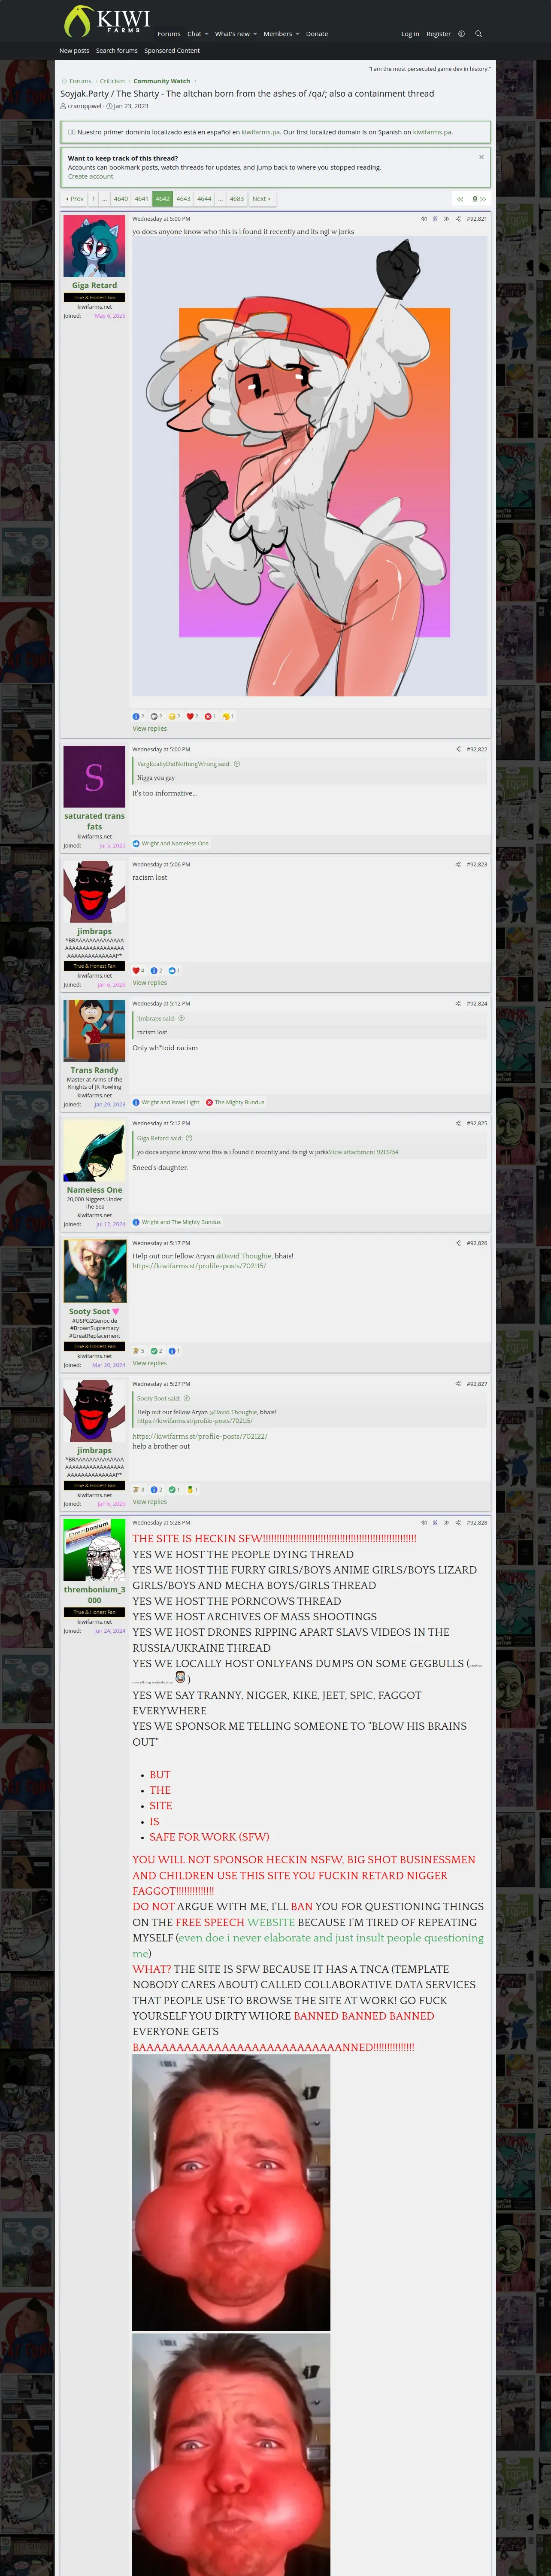Click share icon on post #92,822

tap(458, 749)
